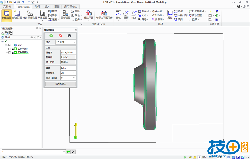
Task: Click the X cancel button beside command line
Action: click(73, 152)
